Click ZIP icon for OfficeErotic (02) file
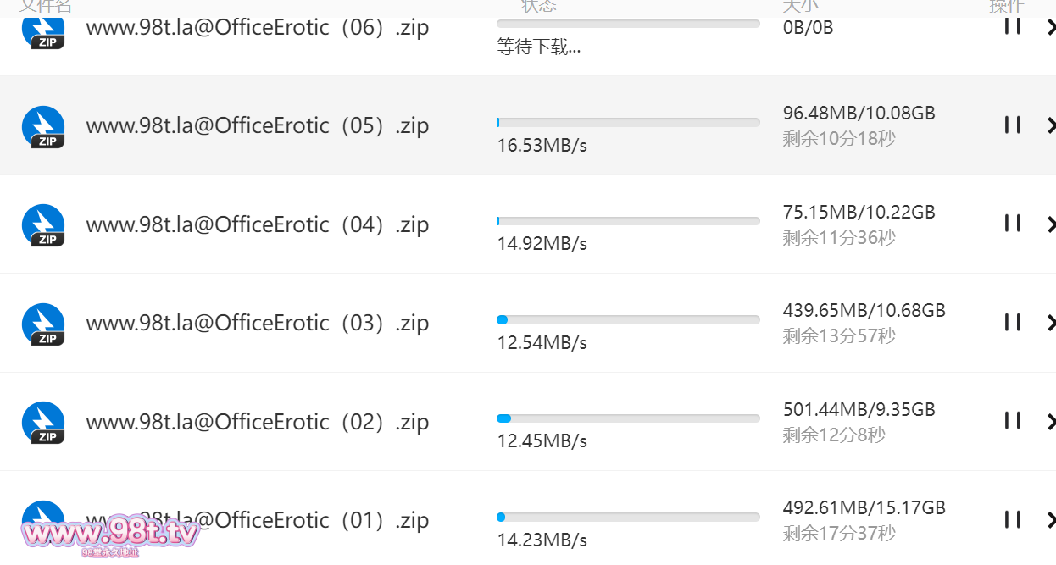The width and height of the screenshot is (1056, 565). 43,422
